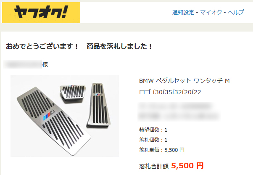This screenshot has height=175, width=253.
Task: Click the small brake pedal in photo
Action: [73, 93]
